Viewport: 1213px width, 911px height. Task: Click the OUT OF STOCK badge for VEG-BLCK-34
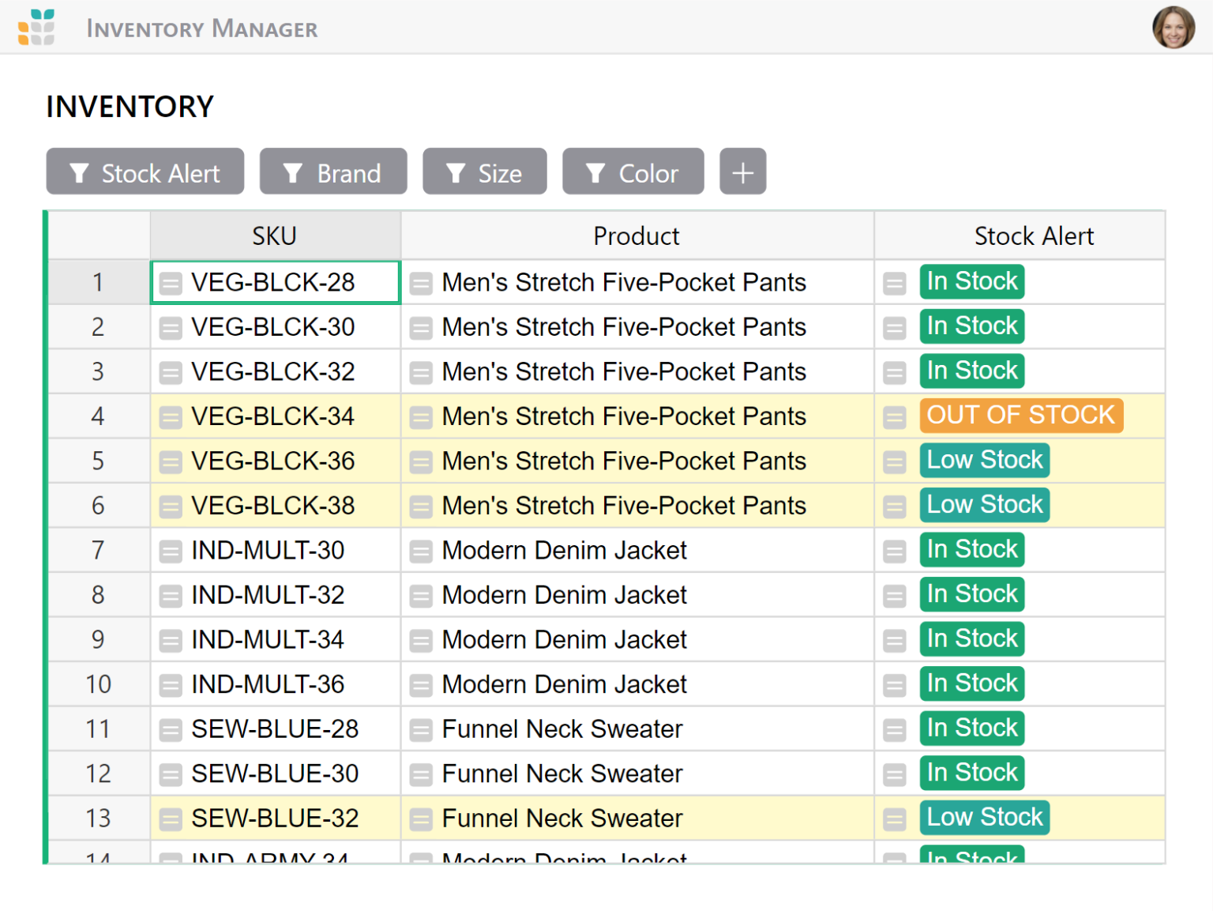click(1020, 416)
